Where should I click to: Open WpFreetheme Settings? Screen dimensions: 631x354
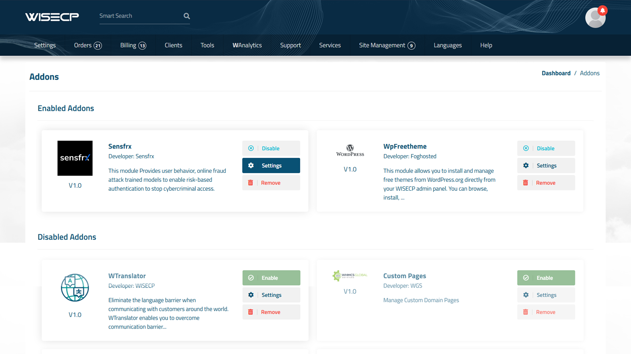click(546, 166)
